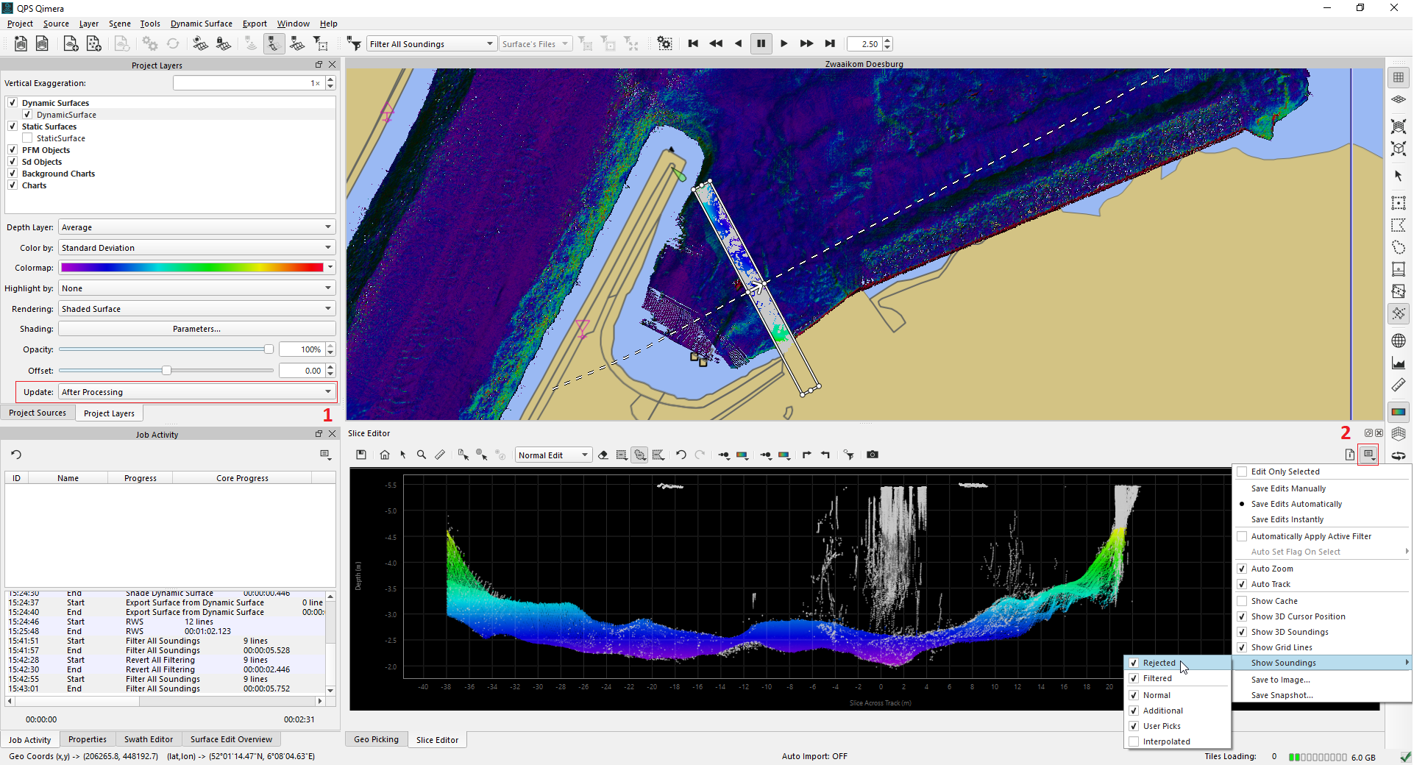The height and width of the screenshot is (765, 1414).
Task: Uncheck the Rejected soundings option
Action: (1134, 663)
